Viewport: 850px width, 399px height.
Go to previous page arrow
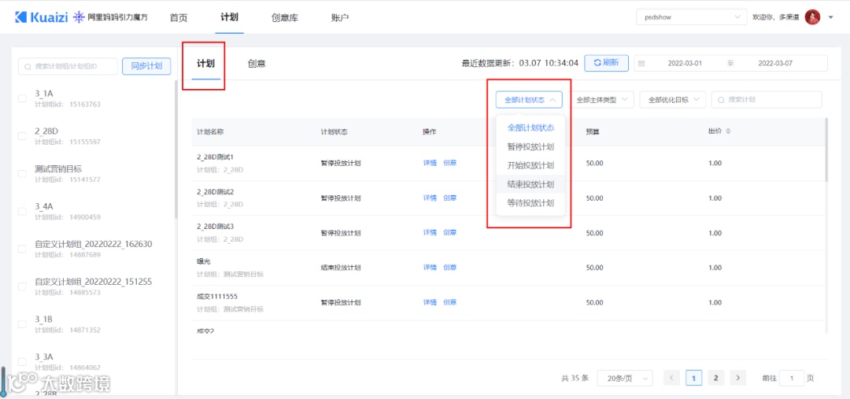click(671, 378)
